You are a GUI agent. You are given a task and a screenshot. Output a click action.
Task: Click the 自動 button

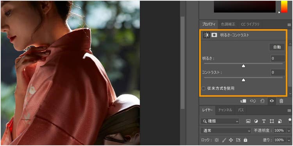(277, 47)
